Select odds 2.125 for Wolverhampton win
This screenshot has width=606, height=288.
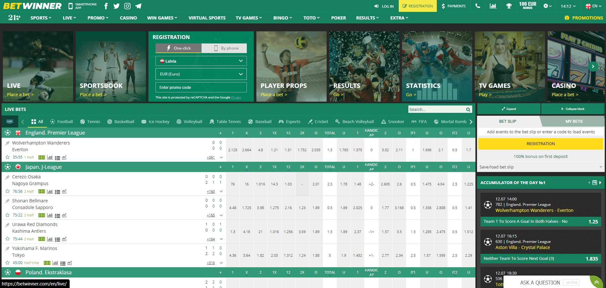233,150
